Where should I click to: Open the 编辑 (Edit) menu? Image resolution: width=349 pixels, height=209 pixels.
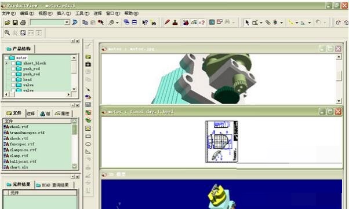[x=27, y=13]
